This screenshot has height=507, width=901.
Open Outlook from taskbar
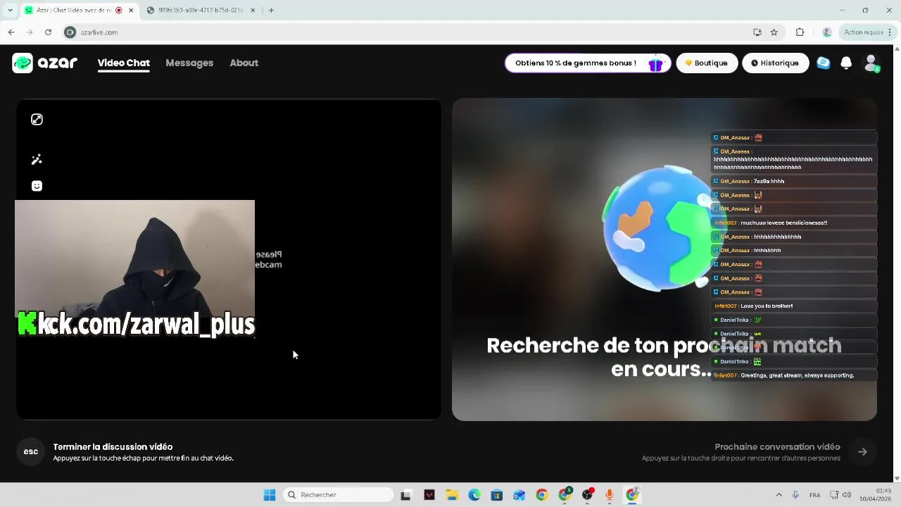pos(519,495)
